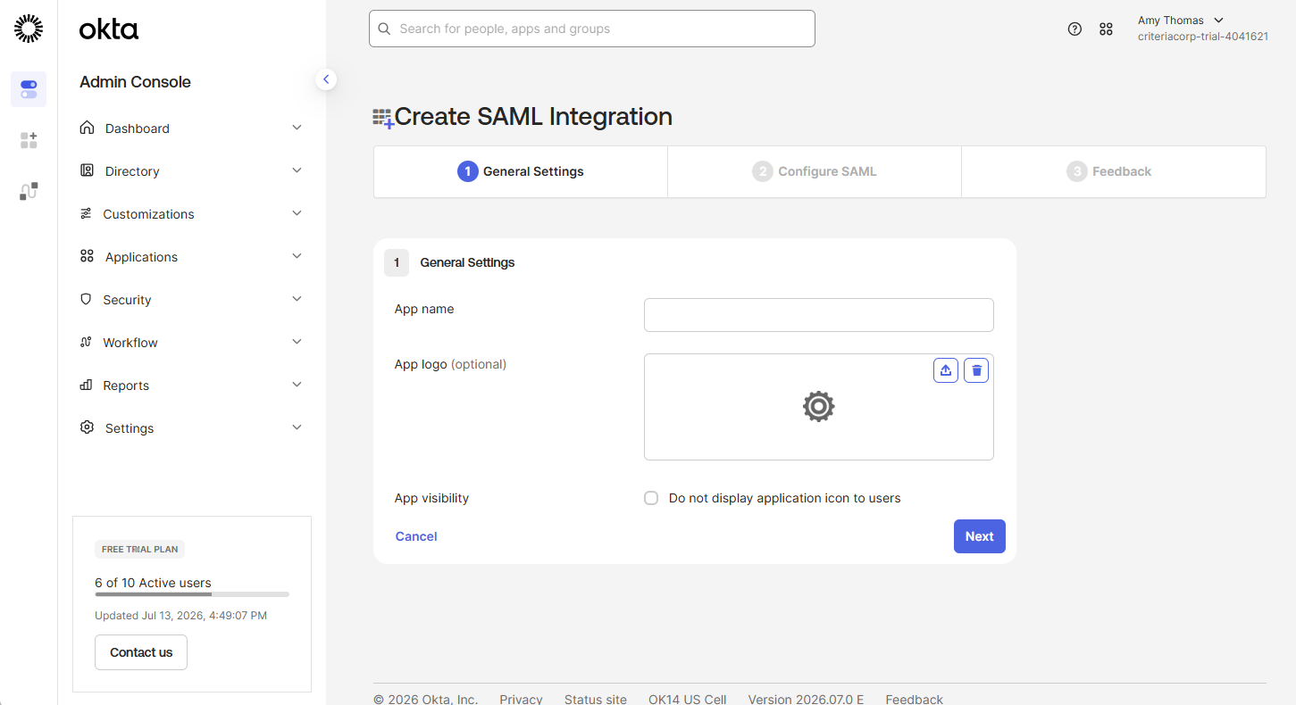The width and height of the screenshot is (1296, 705).
Task: Select the Feedback step tab
Action: (1114, 171)
